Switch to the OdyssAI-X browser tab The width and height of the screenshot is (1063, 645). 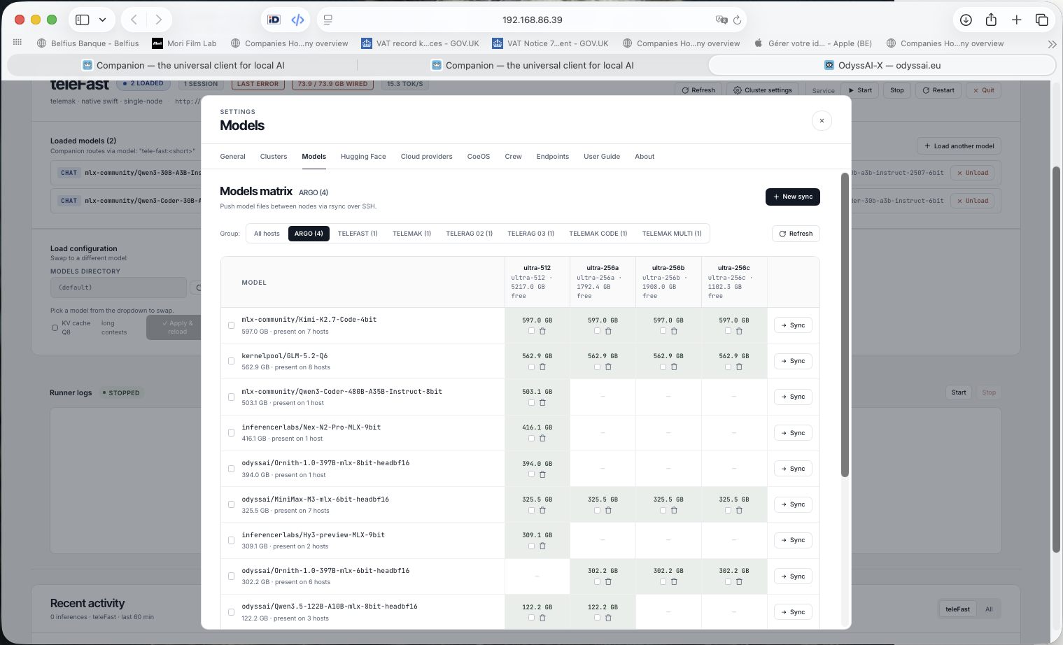(882, 65)
